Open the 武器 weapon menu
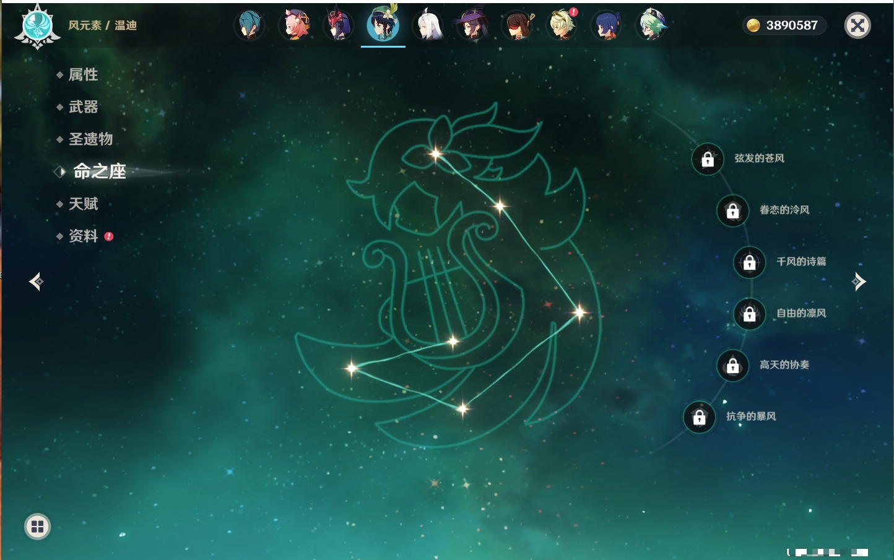894x560 pixels. (x=83, y=107)
